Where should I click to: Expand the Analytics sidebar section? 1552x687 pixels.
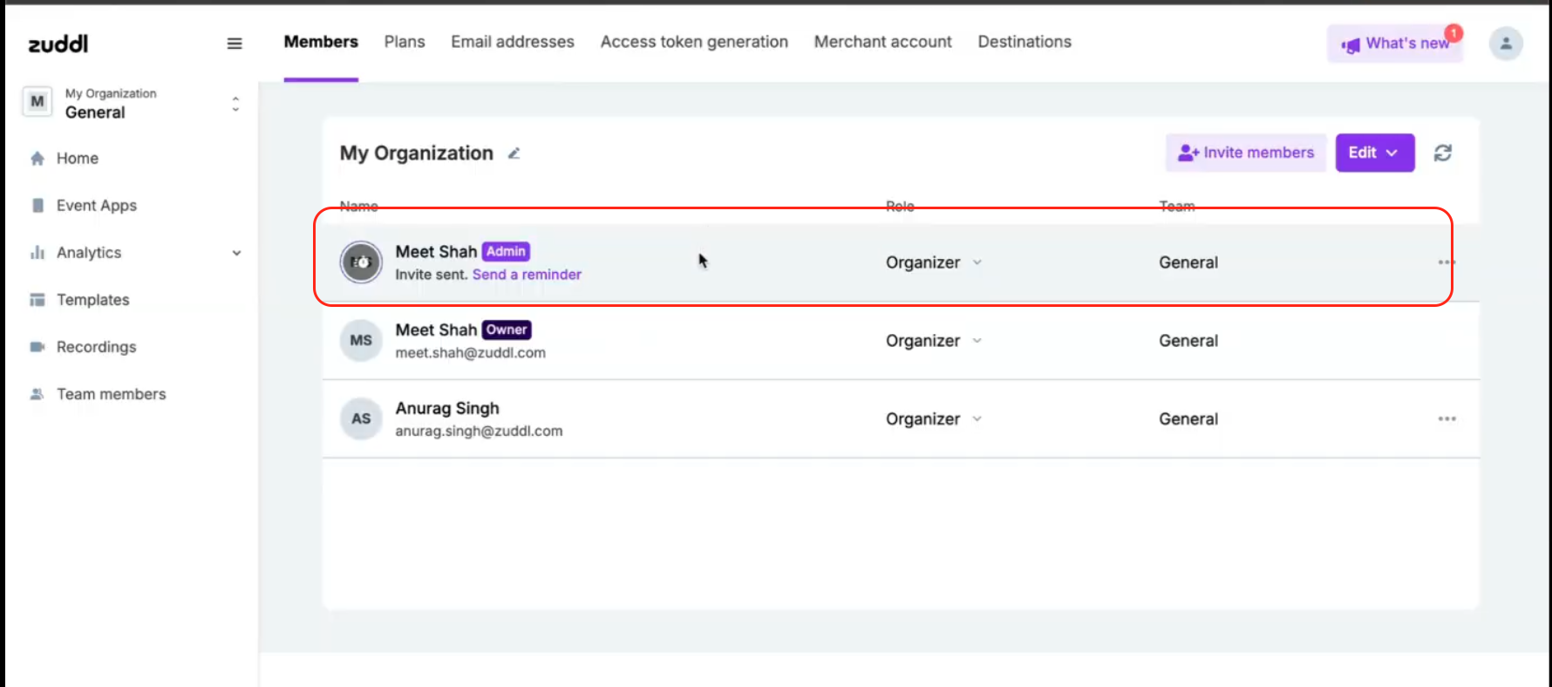point(236,253)
